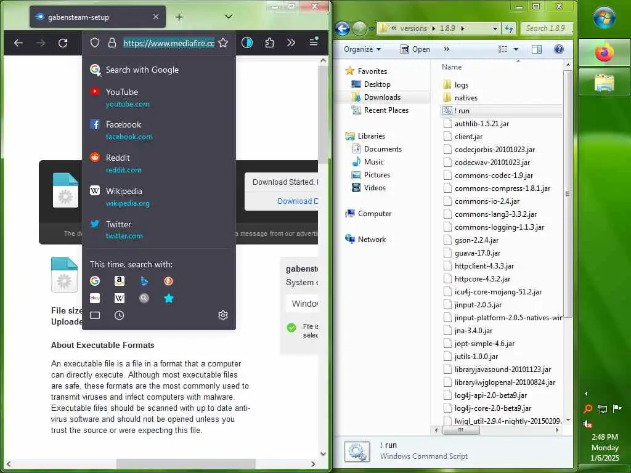The image size is (631, 473).
Task: Open a new Firefox tab
Action: 179,17
